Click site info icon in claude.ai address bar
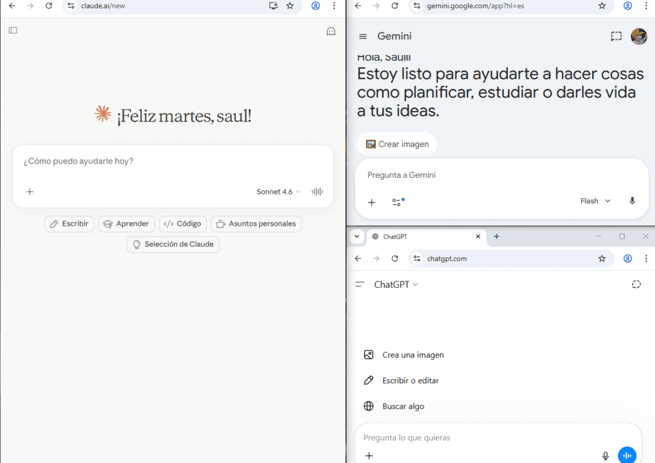Viewport: 655px width, 463px height. 71,6
